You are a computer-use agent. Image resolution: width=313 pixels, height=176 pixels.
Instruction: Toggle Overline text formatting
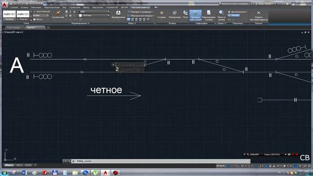70,16
